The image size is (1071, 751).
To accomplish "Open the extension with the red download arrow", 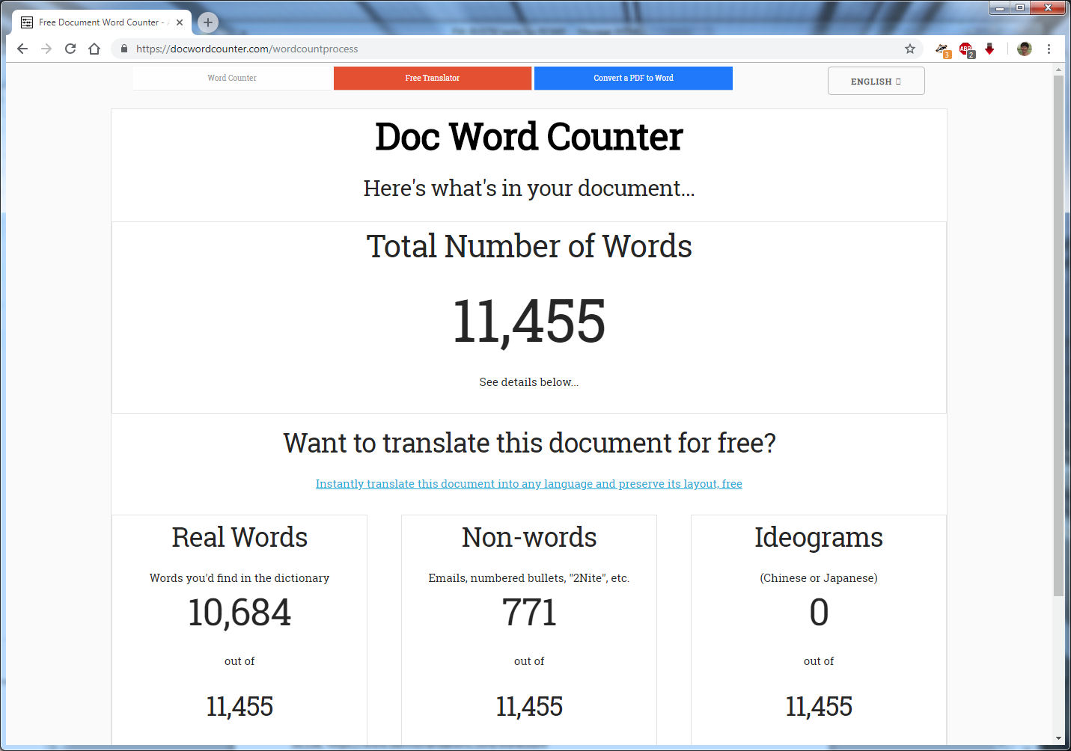I will tap(989, 49).
